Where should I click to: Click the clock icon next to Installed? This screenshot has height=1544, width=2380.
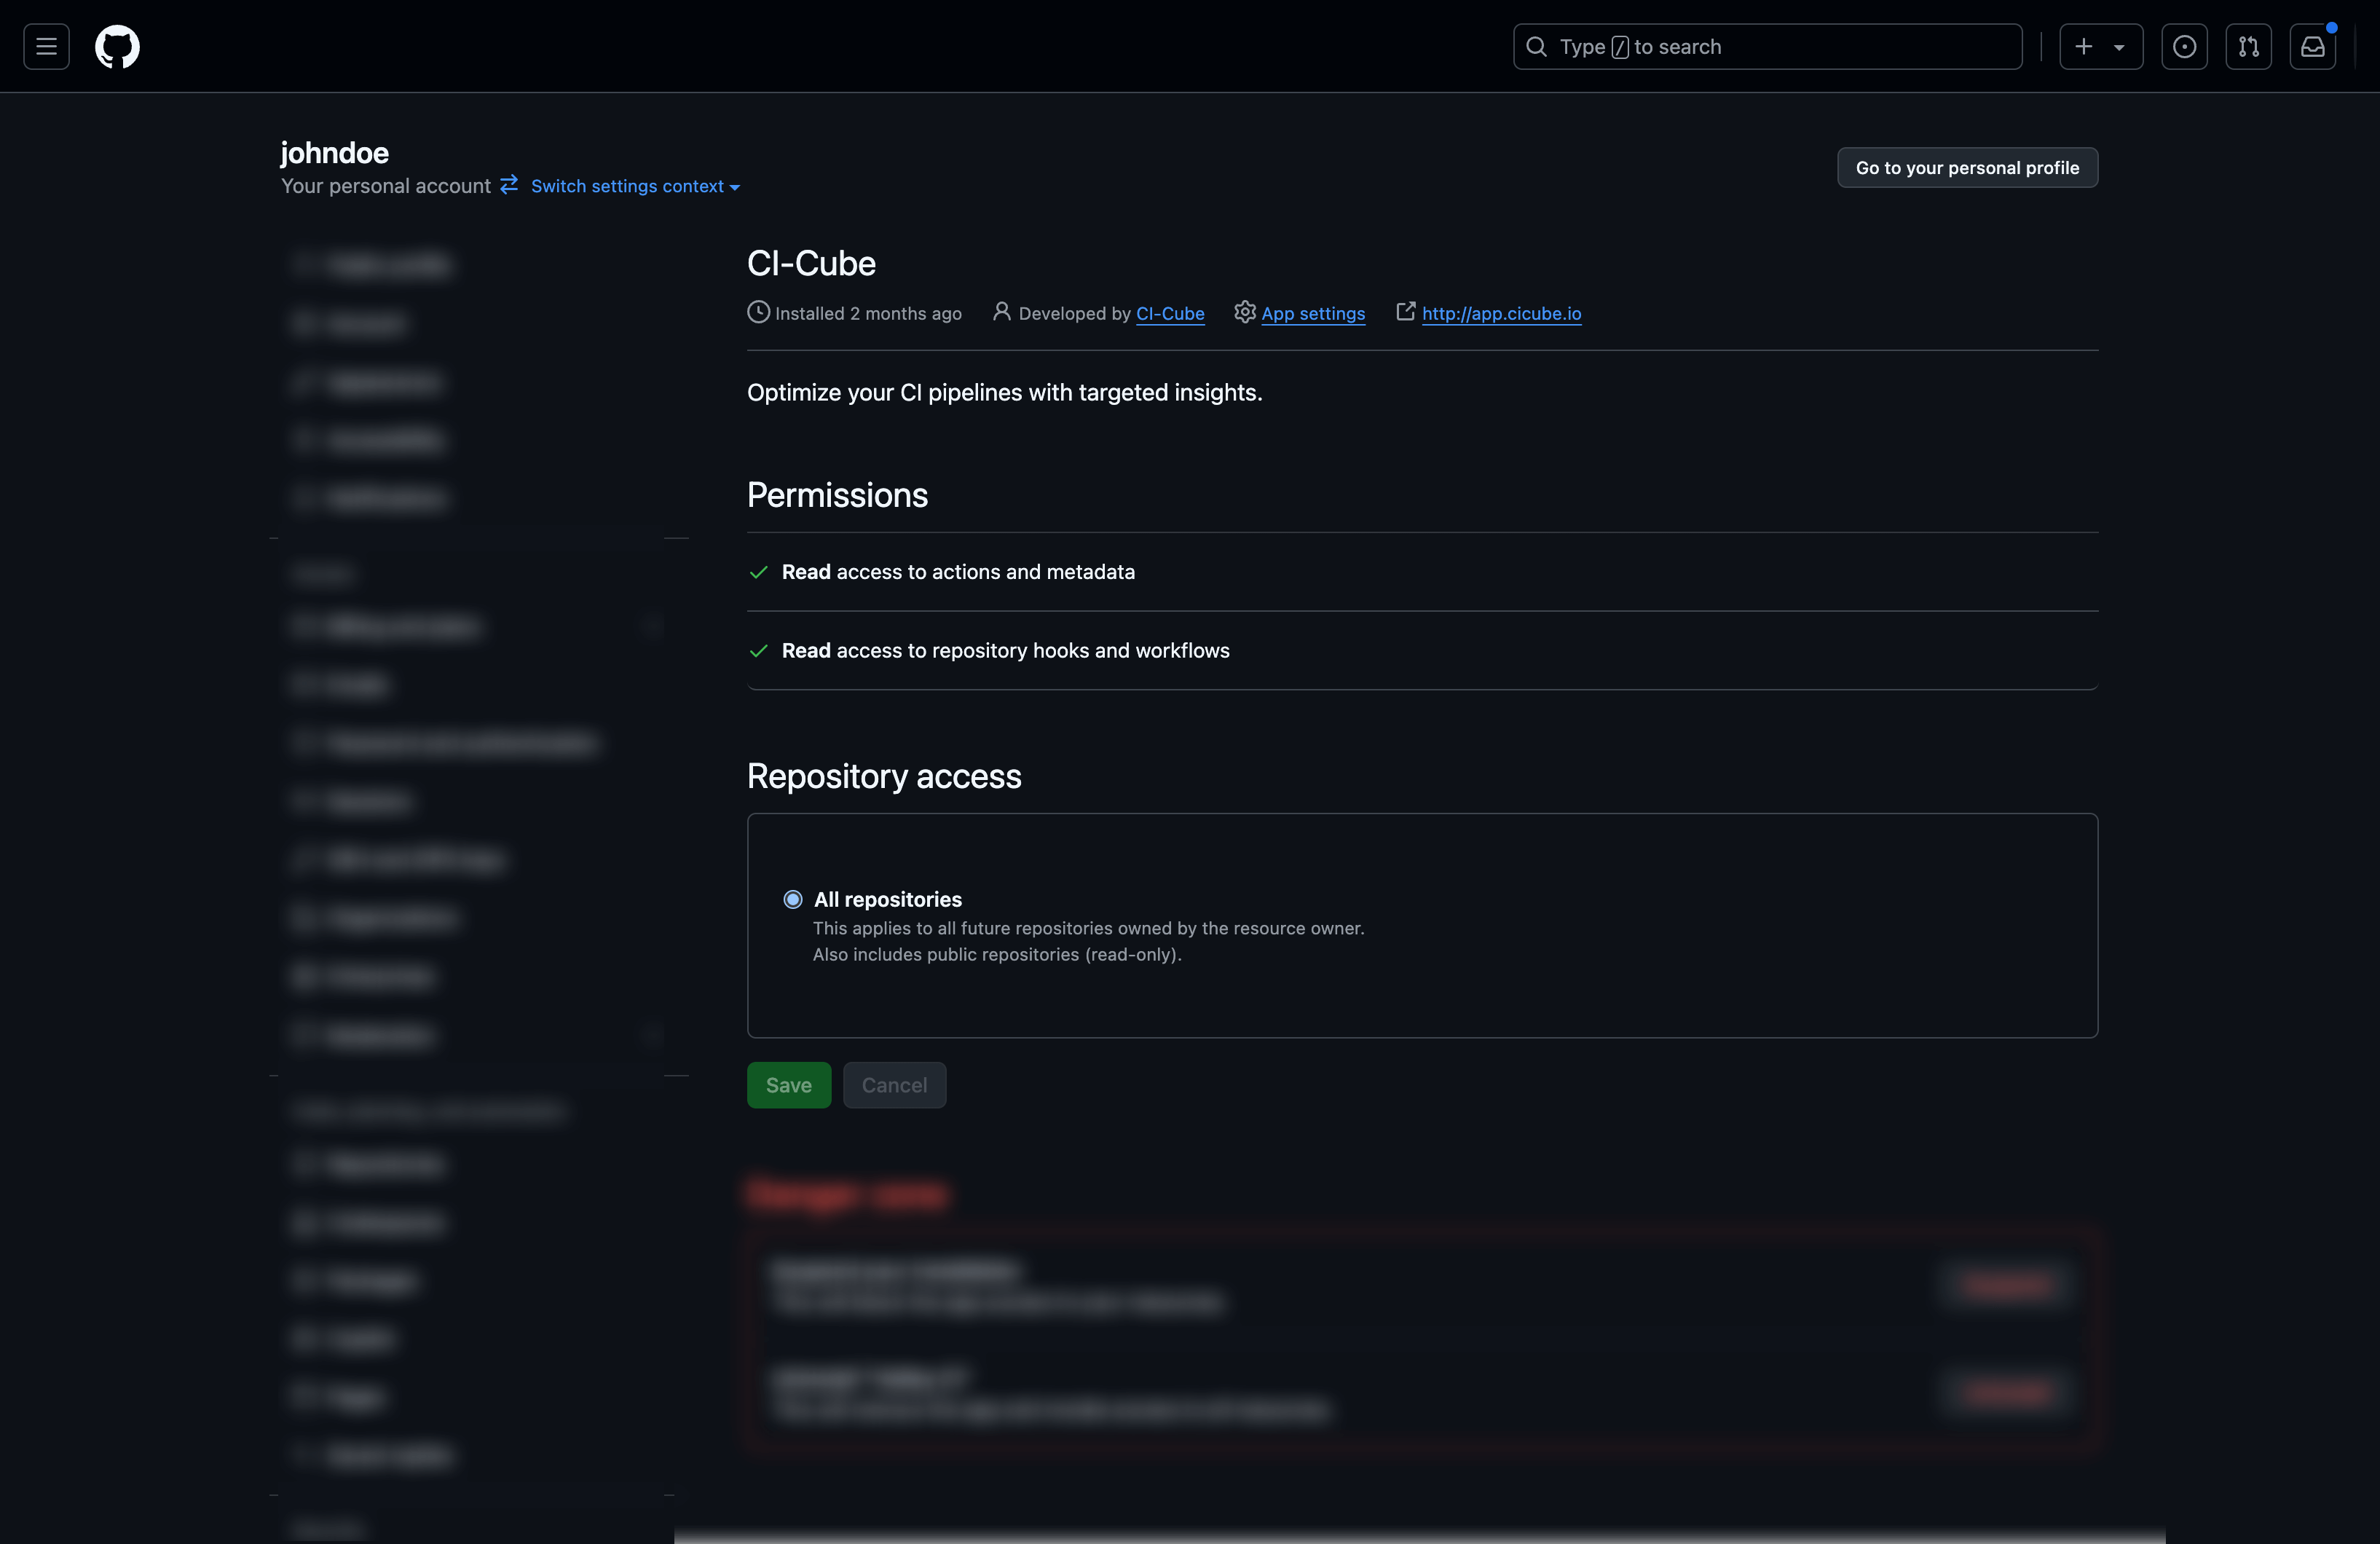tap(758, 312)
